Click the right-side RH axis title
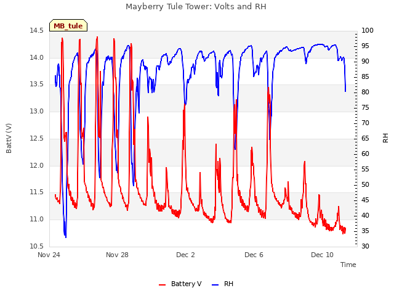Image resolution: width=394 pixels, height=296 pixels. [385, 138]
